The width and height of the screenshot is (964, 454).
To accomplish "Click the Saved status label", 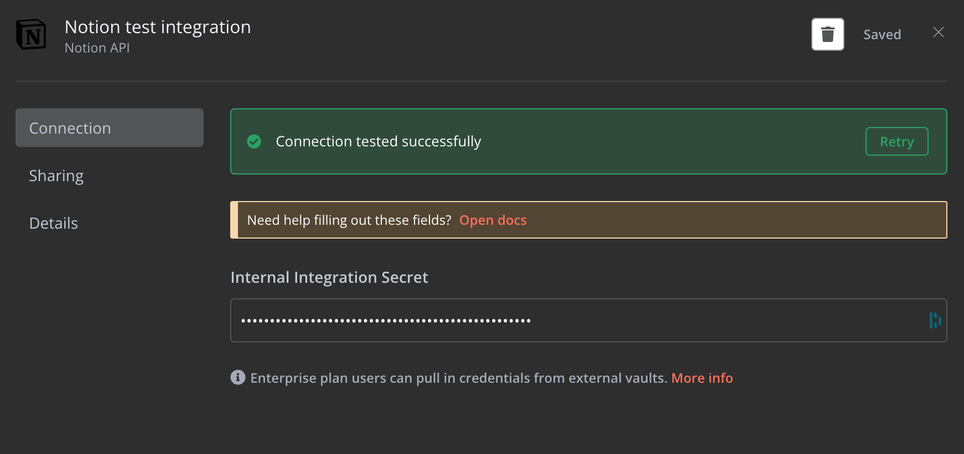I will pyautogui.click(x=882, y=35).
